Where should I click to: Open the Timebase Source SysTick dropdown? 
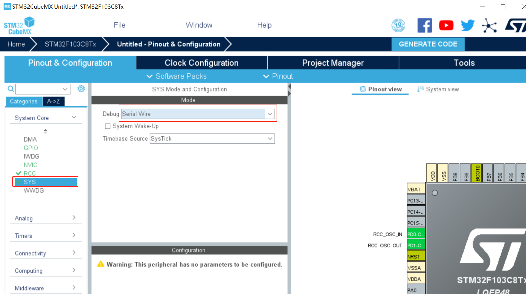[212, 139]
